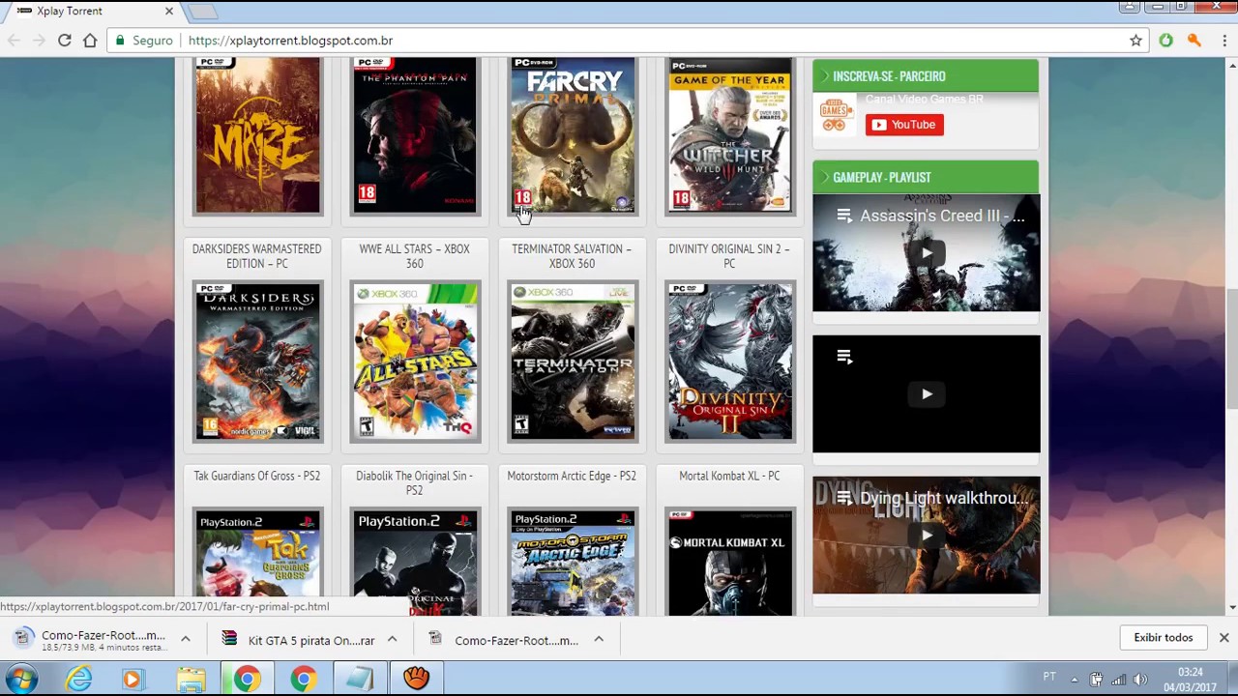Open File Explorer folder taskbar icon
Viewport: 1238px width, 696px height.
click(190, 679)
